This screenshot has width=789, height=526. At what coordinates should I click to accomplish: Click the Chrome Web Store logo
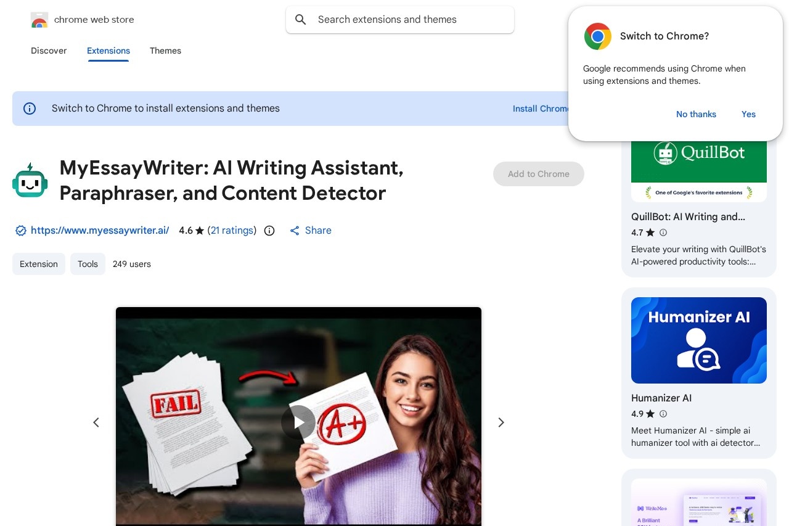click(x=39, y=19)
